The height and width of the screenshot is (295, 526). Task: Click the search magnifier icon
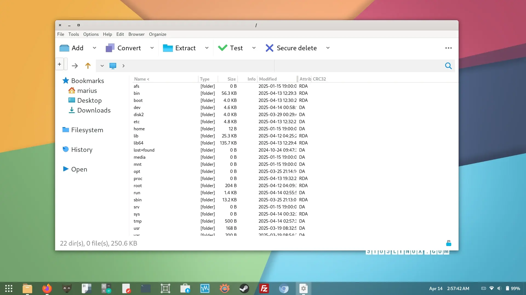tap(448, 66)
